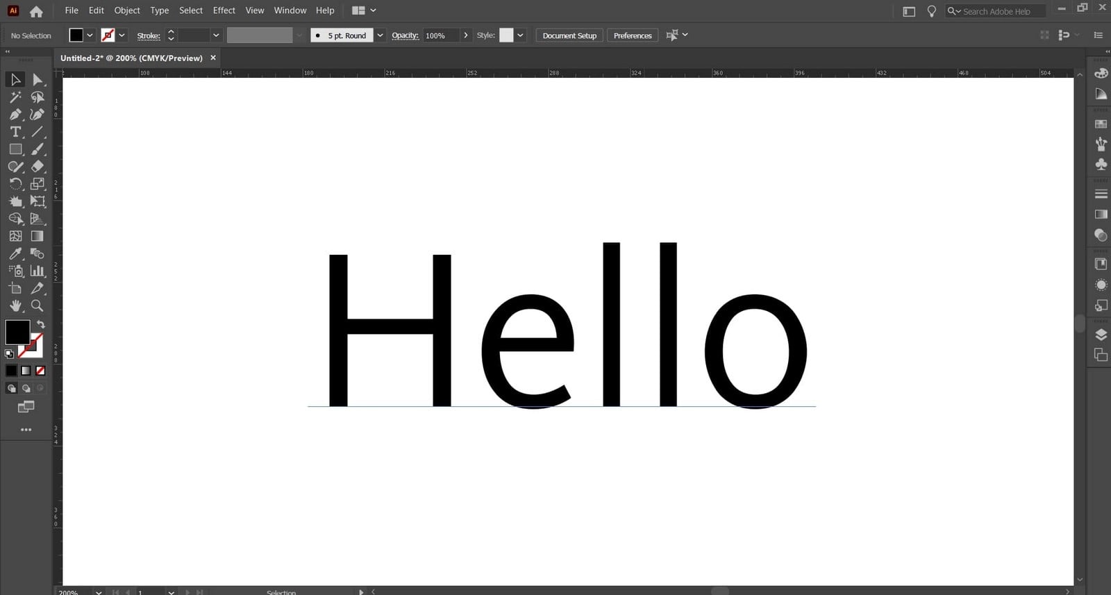Open the stroke weight dropdown
Screen dimensions: 1111x595
(x=216, y=35)
